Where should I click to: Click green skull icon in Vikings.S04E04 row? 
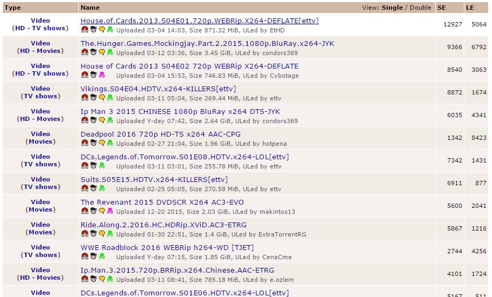click(x=110, y=97)
